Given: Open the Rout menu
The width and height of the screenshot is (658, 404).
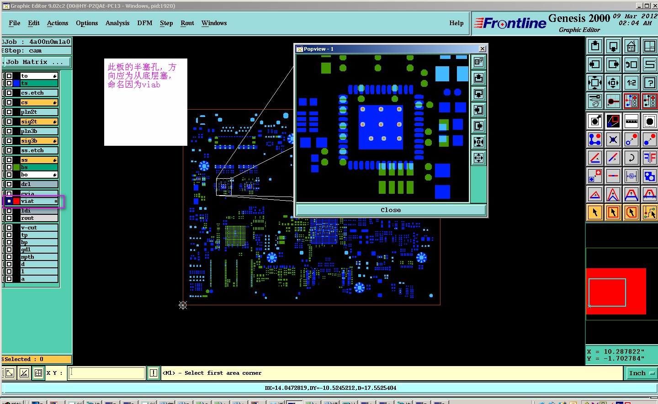Looking at the screenshot, I should click(x=187, y=23).
